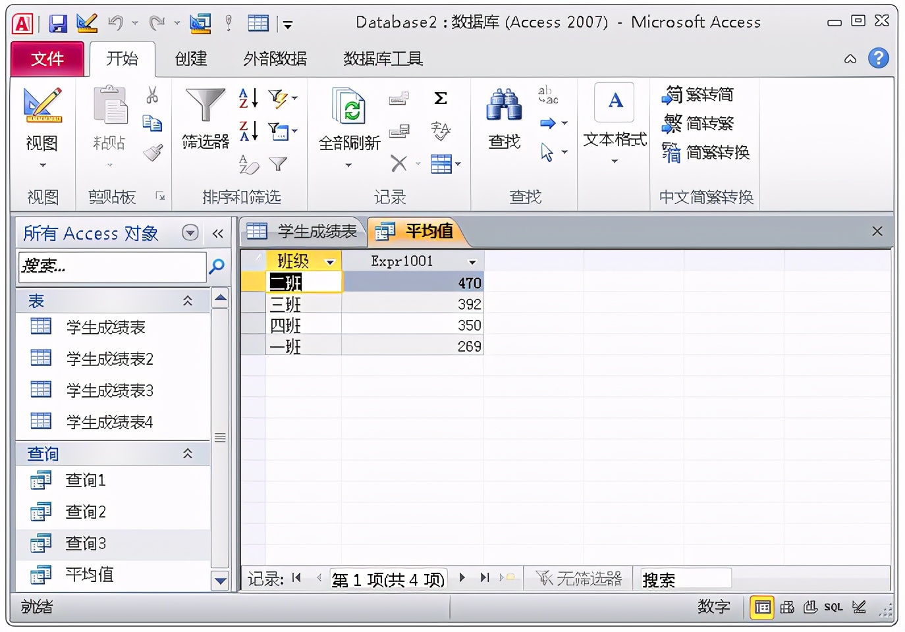Screen dimensions: 905x632
Task: Select the Σ 合计 totals icon
Action: [x=440, y=99]
